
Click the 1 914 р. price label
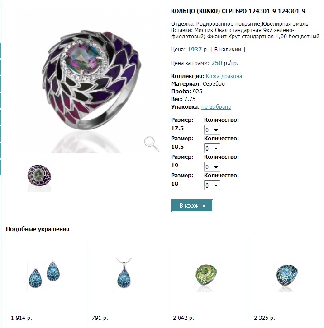tap(21, 318)
